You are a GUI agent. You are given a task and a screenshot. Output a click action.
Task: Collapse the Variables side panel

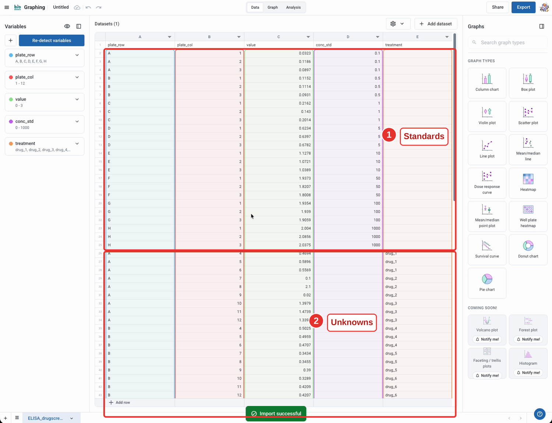(79, 26)
